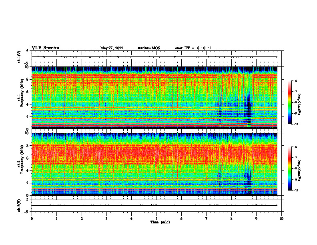
Task: Click time axis tick label '1'
Action: 56,219
